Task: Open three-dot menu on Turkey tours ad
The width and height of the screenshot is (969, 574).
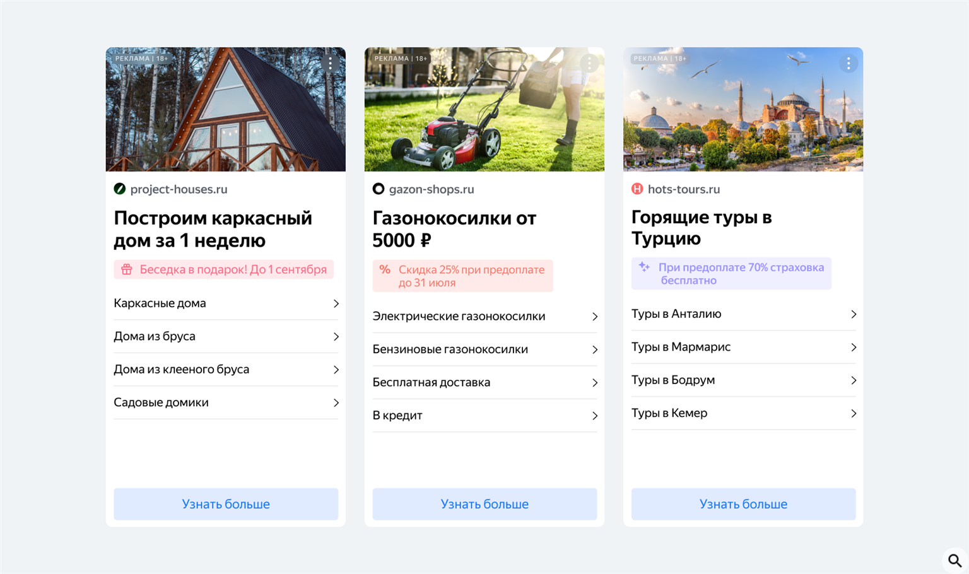Action: [x=849, y=63]
